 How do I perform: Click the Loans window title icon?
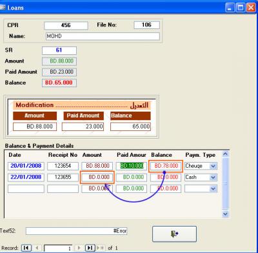point(3,8)
